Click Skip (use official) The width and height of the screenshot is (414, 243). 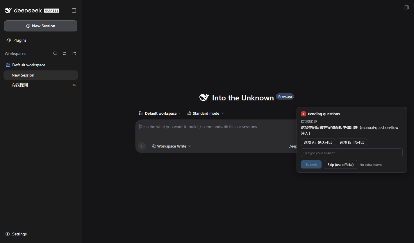pyautogui.click(x=340, y=164)
